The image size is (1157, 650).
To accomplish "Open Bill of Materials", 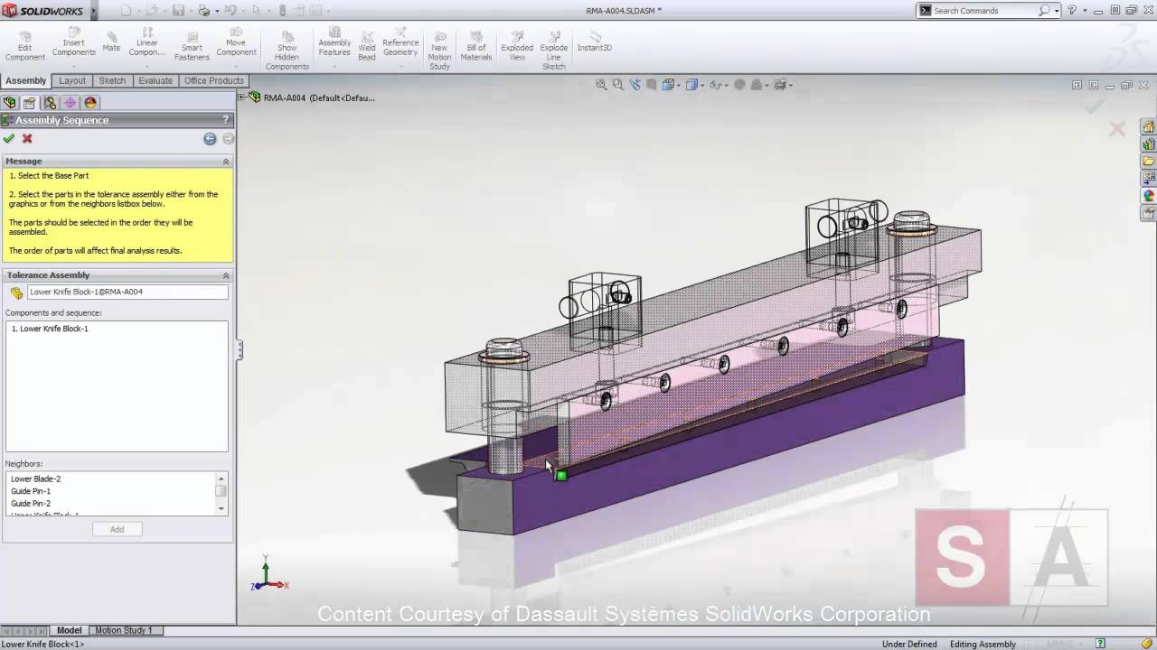I will pyautogui.click(x=476, y=45).
